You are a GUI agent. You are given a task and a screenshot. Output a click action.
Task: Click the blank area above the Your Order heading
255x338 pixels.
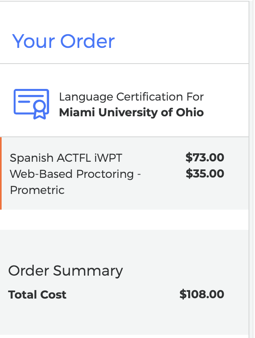click(x=124, y=16)
